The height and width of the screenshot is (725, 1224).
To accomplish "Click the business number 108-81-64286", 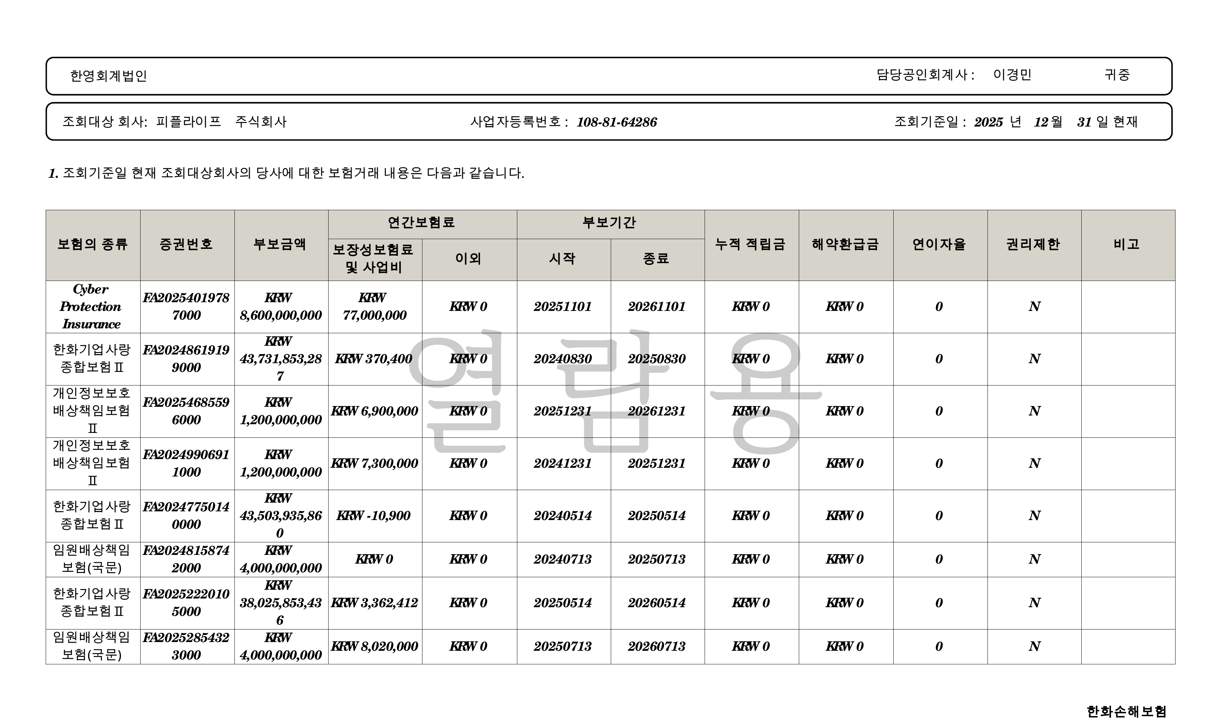I will (x=616, y=122).
